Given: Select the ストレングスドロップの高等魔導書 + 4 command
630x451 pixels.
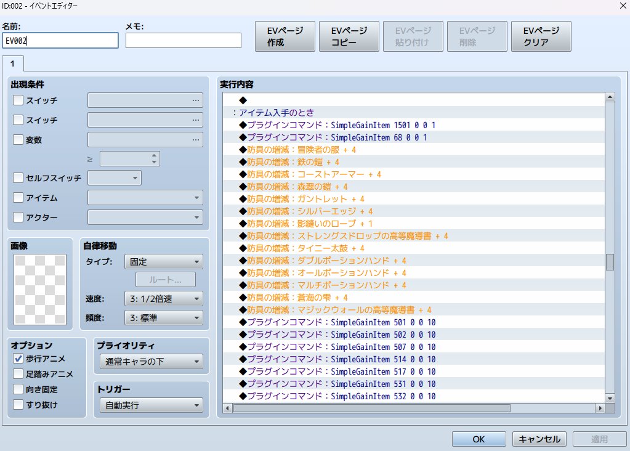Looking at the screenshot, I should (x=413, y=236).
